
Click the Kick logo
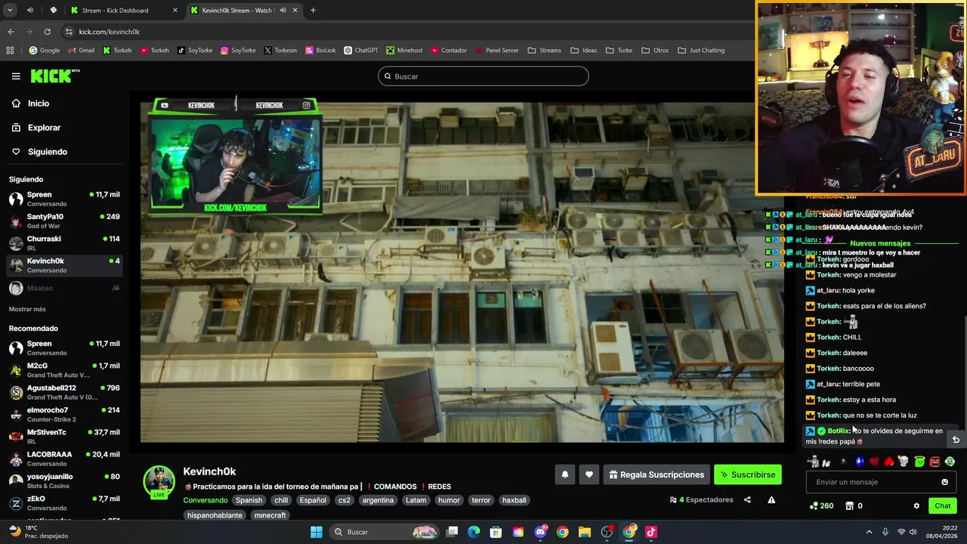54,76
